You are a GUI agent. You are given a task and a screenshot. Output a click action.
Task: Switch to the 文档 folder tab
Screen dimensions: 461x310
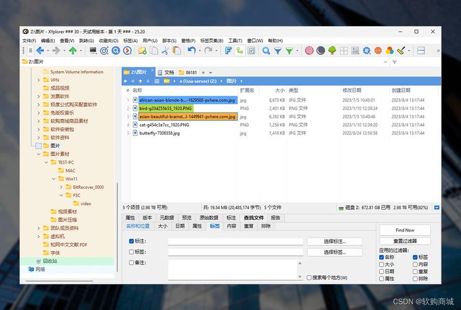click(x=166, y=73)
